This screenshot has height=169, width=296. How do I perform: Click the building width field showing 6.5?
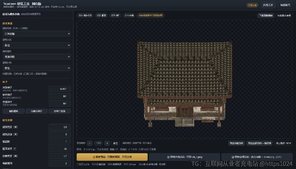tap(60, 127)
